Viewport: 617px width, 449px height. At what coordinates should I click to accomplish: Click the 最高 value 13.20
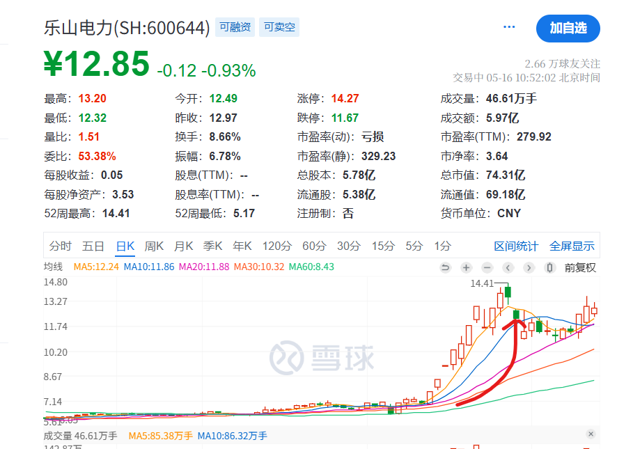(92, 98)
